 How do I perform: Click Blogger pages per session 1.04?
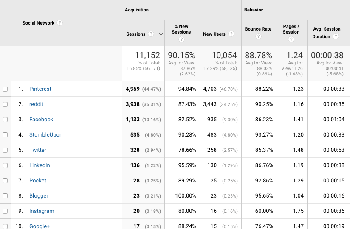click(x=298, y=196)
